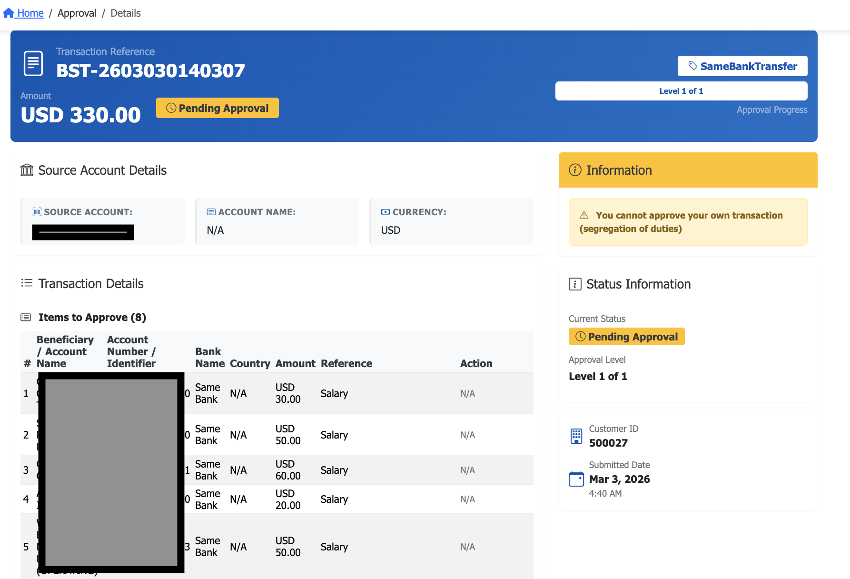
Task: Click the card icon next to Account Name
Action: coord(211,212)
